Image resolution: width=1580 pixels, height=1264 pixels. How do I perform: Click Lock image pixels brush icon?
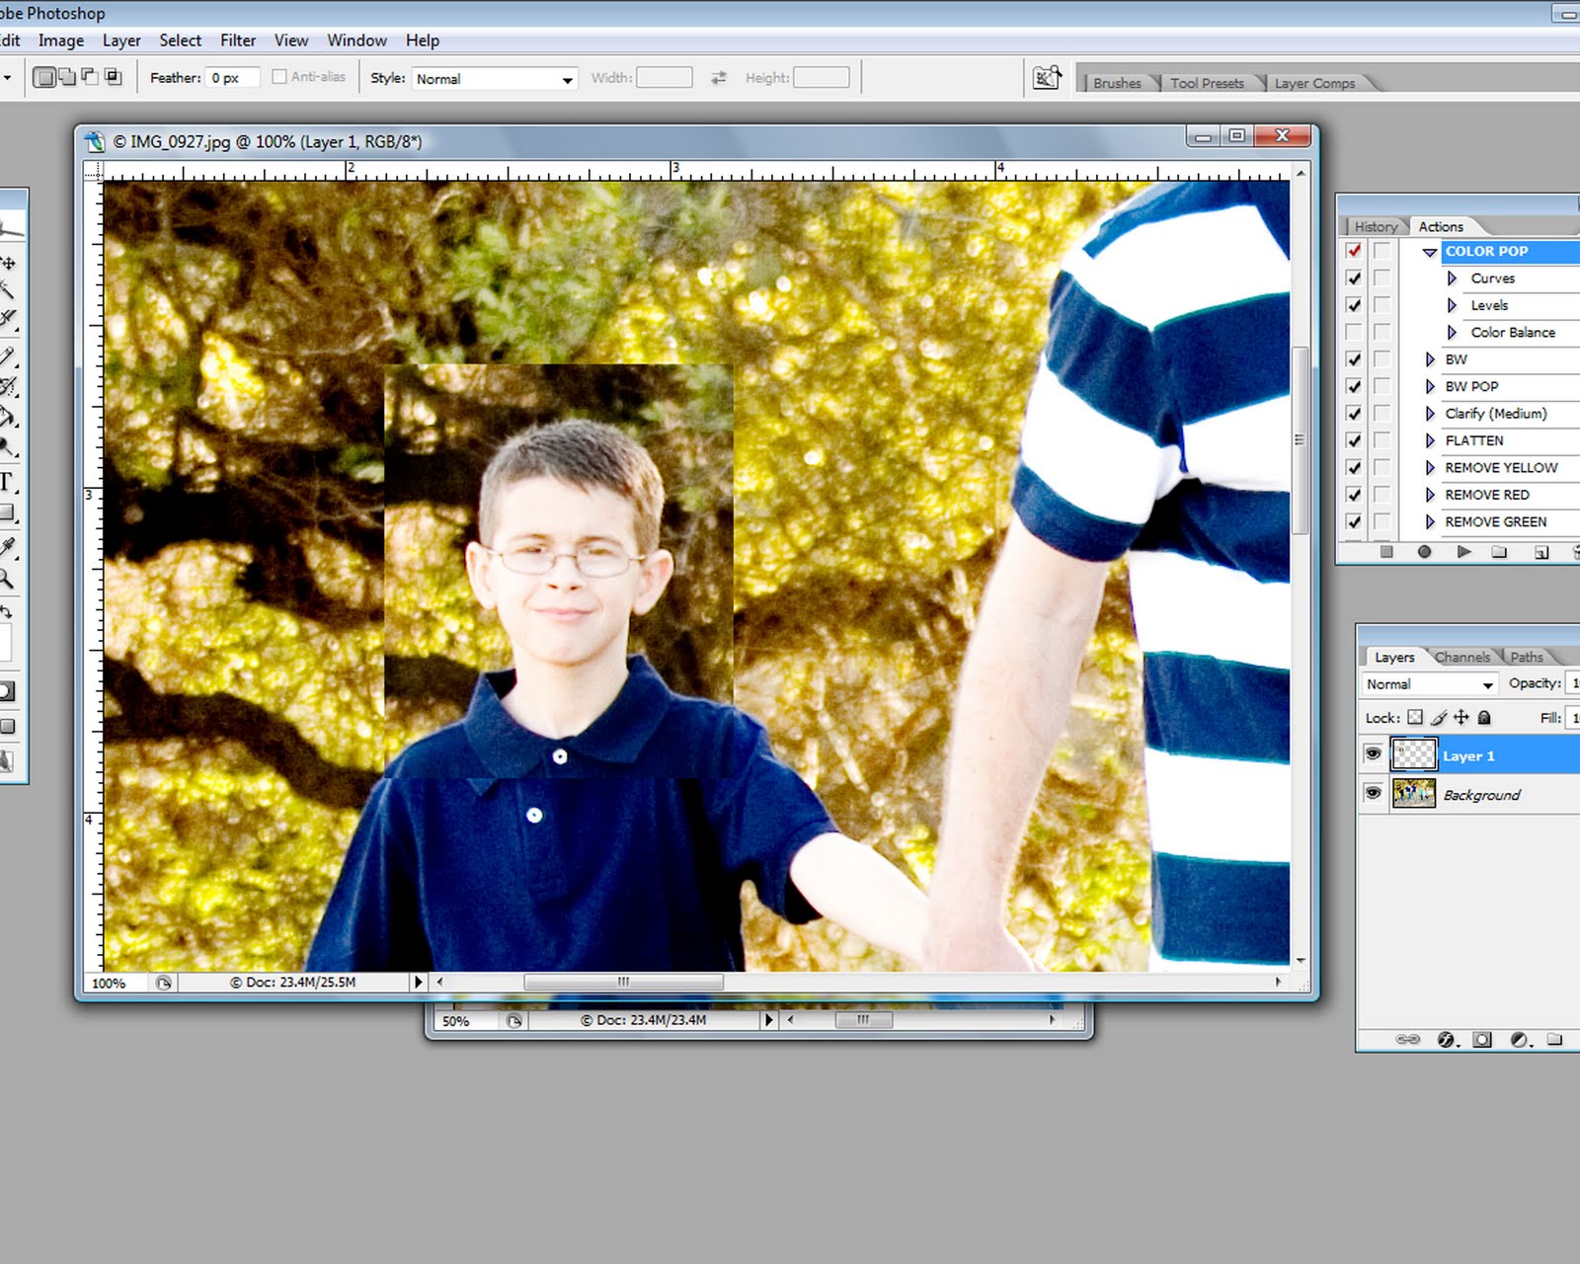pyautogui.click(x=1439, y=718)
